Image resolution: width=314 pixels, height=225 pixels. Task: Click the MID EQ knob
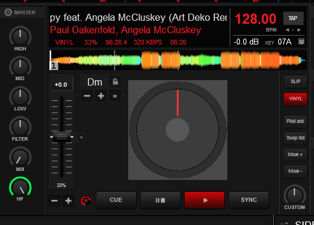click(20, 67)
